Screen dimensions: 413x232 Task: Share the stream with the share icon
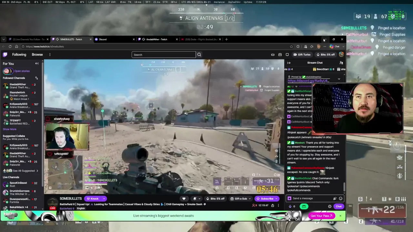point(273,205)
